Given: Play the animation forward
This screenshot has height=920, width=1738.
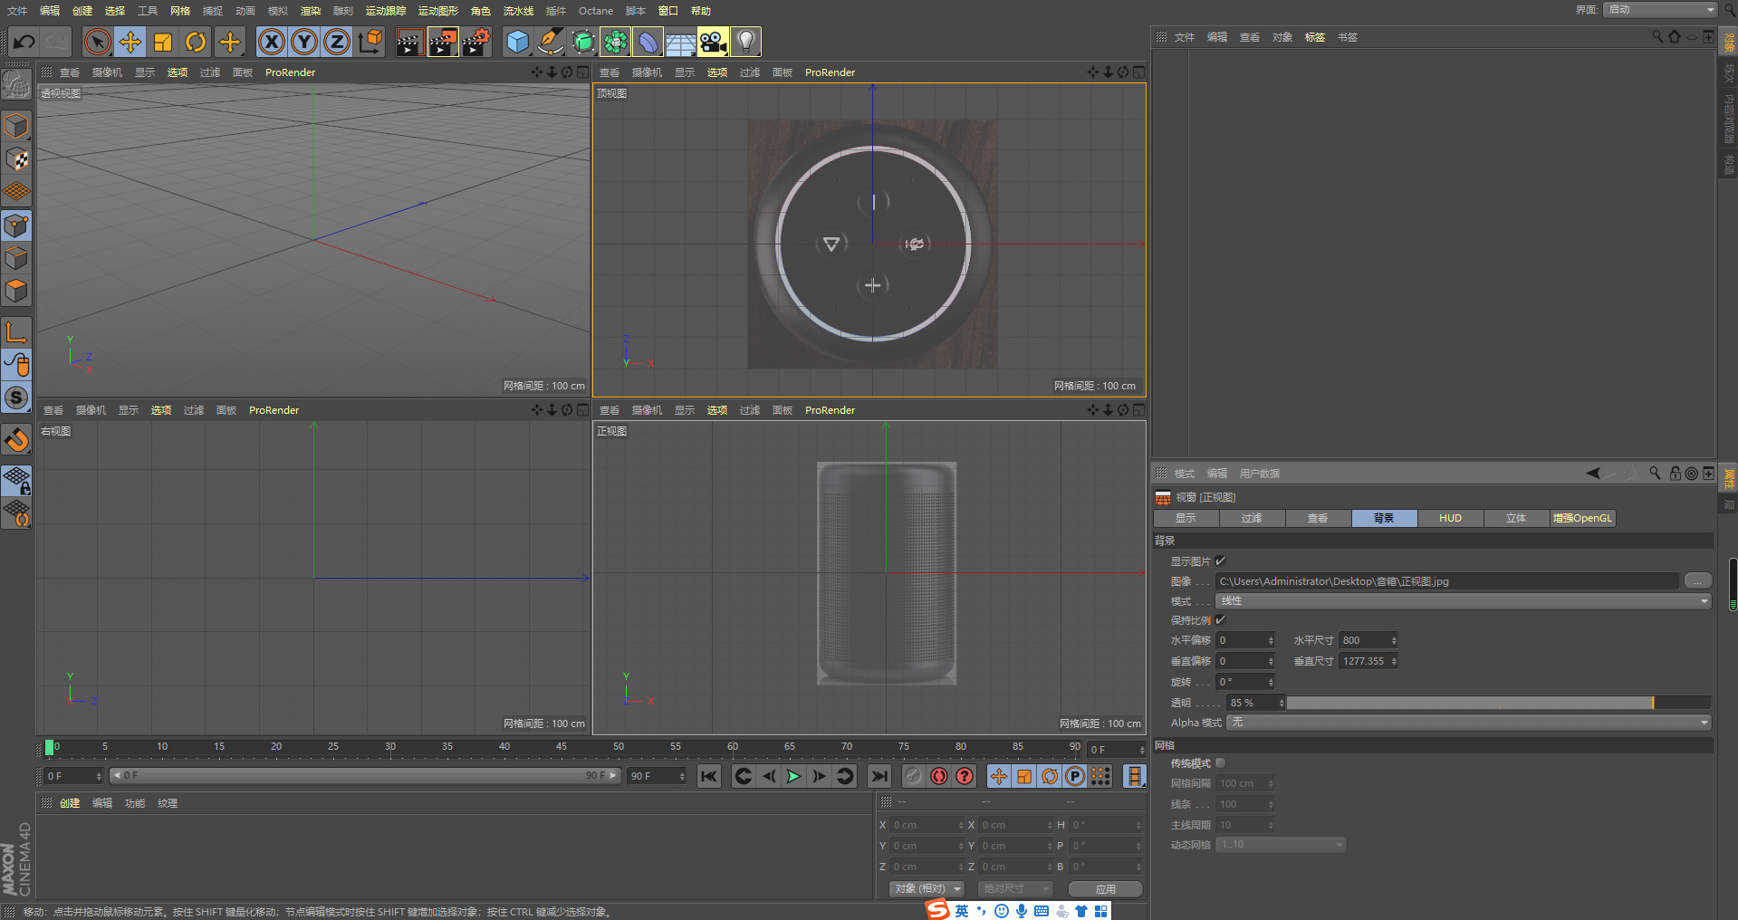Looking at the screenshot, I should click(793, 776).
